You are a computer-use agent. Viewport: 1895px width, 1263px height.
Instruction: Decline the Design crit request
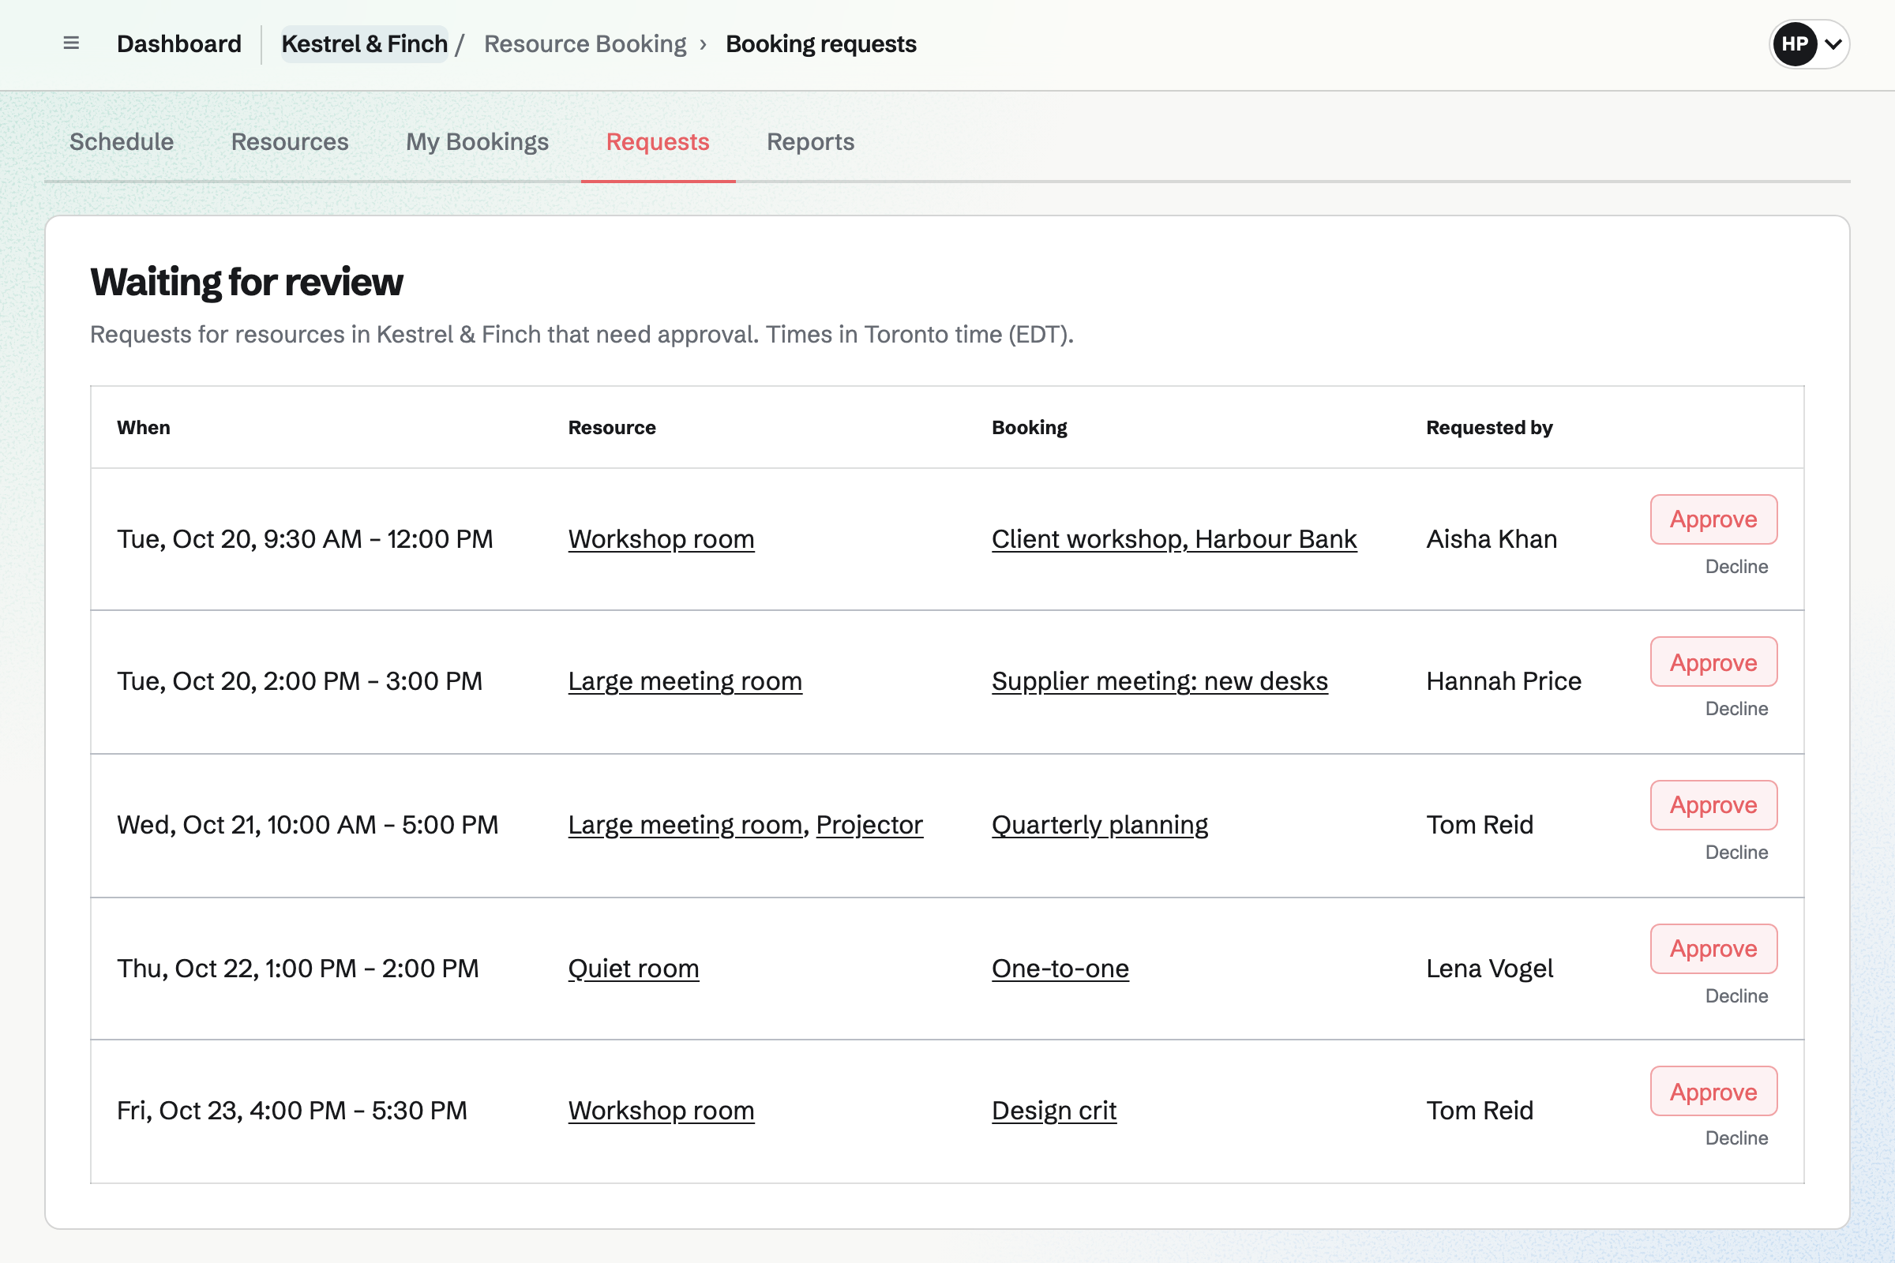(x=1736, y=1138)
